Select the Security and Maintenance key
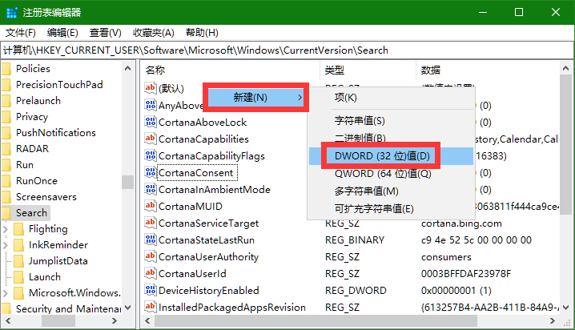Viewport: 575px width, 330px height. click(x=68, y=308)
